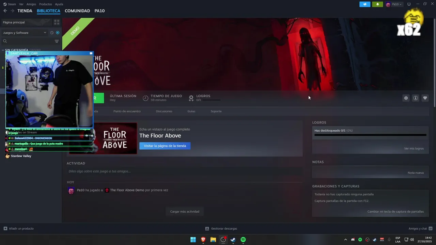The height and width of the screenshot is (245, 436).
Task: Click Pa10 name in activity feed
Action: click(x=80, y=190)
